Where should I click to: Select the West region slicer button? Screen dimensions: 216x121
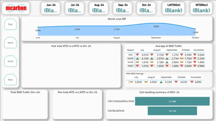tap(10, 80)
